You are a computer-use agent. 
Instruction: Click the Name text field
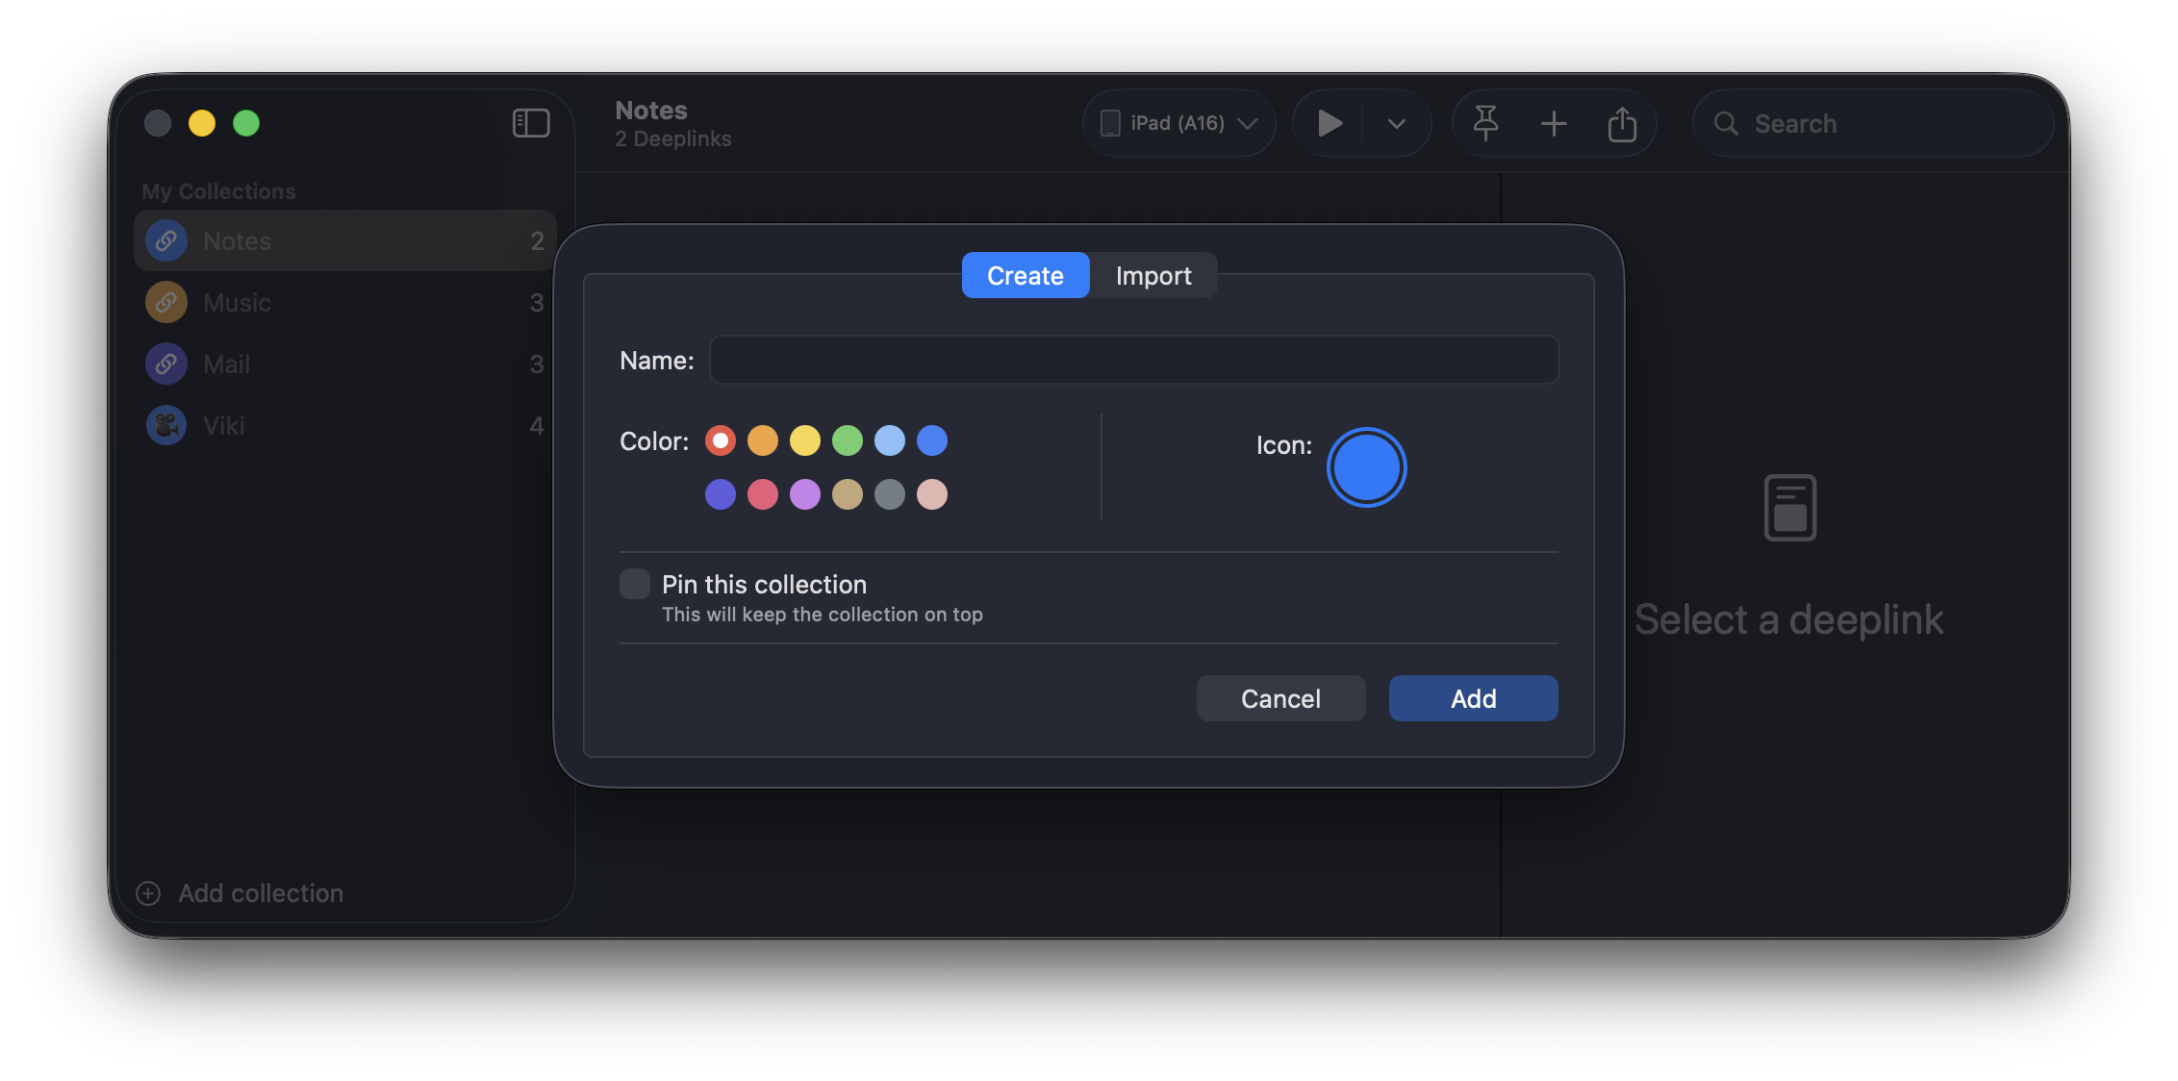1134,360
